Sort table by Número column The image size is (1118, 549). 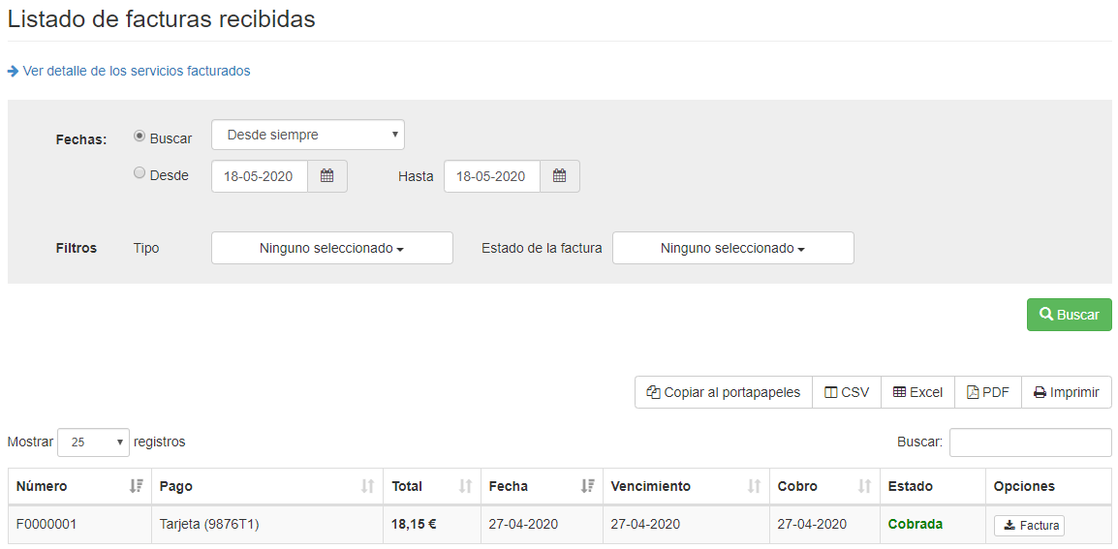[137, 486]
